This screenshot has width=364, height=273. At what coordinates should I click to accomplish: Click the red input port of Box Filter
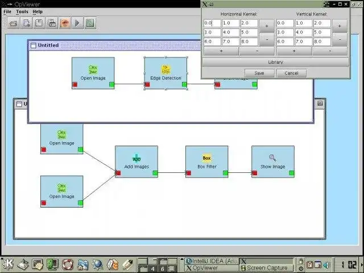point(188,173)
